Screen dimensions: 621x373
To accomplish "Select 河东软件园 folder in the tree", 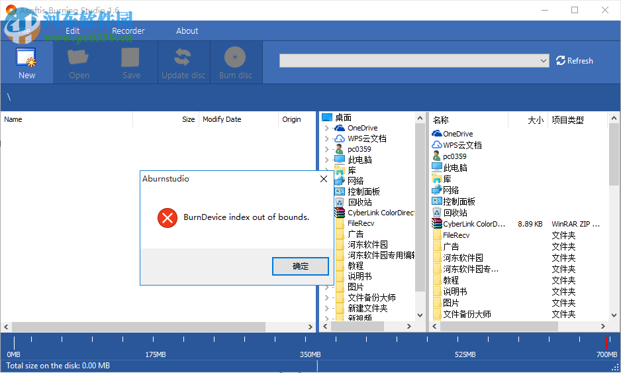I will coord(367,244).
